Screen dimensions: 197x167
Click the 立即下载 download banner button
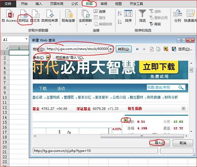point(159,67)
